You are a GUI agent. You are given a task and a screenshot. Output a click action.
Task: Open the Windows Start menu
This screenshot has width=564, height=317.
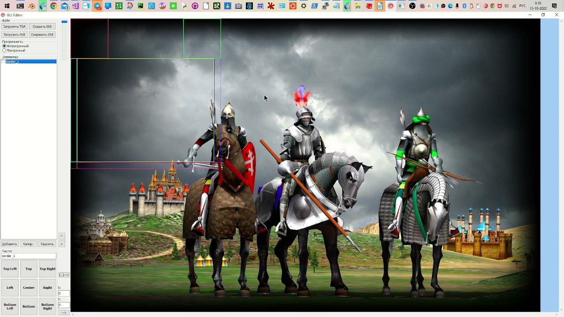7,6
